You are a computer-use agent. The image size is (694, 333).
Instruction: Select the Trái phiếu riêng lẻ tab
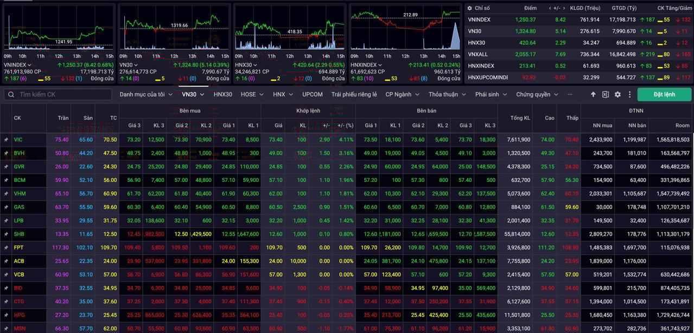pyautogui.click(x=354, y=94)
